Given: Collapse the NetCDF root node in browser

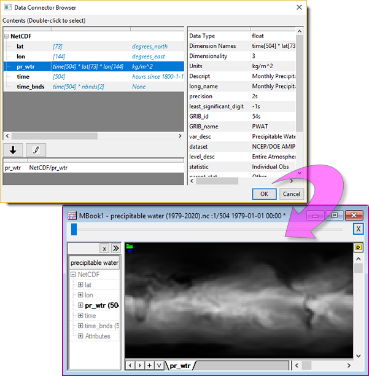Looking at the screenshot, I should coord(7,36).
